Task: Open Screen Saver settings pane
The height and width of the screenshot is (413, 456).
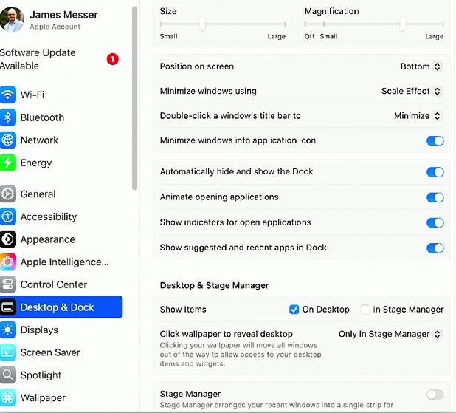Action: pyautogui.click(x=61, y=352)
